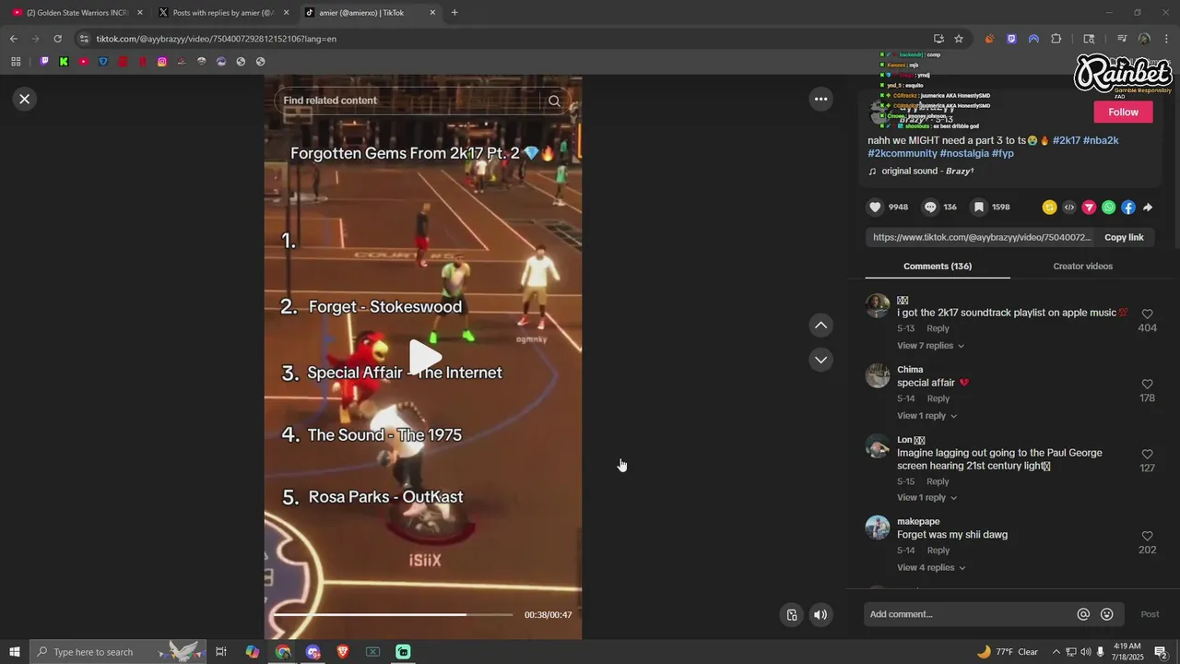The height and width of the screenshot is (664, 1180).
Task: Close the video viewer with X button
Action: 25,99
